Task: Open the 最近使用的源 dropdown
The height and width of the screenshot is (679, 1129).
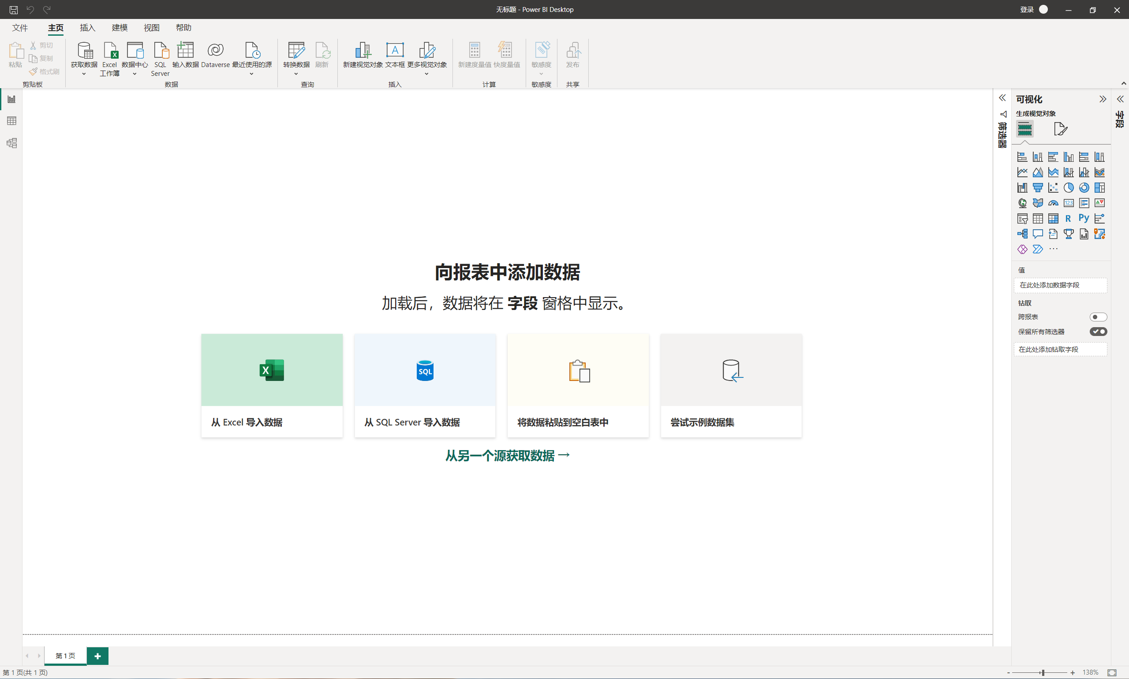Action: tap(251, 74)
